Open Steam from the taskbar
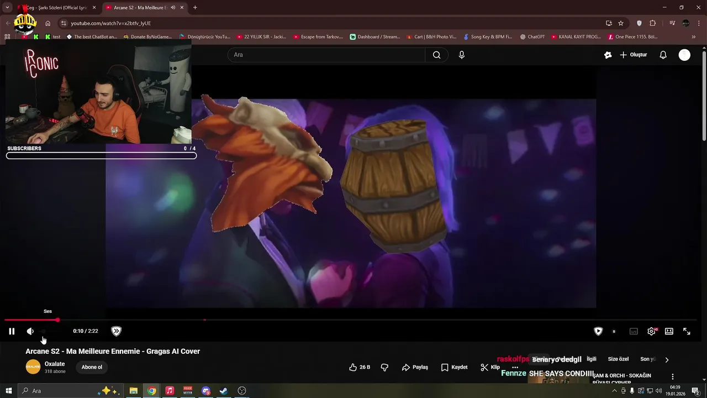Viewport: 707px width, 398px height. [x=224, y=391]
